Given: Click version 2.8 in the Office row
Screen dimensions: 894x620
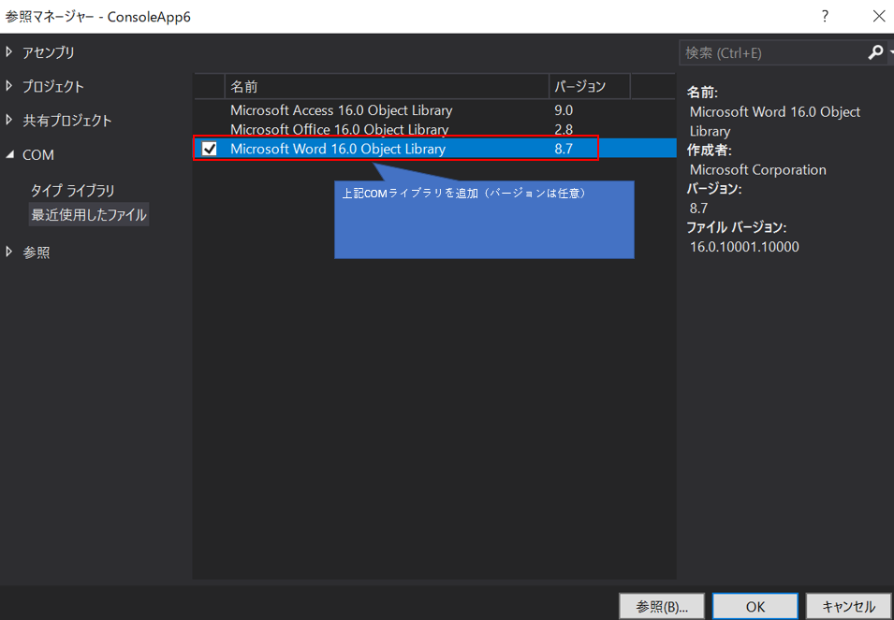Looking at the screenshot, I should coord(564,130).
